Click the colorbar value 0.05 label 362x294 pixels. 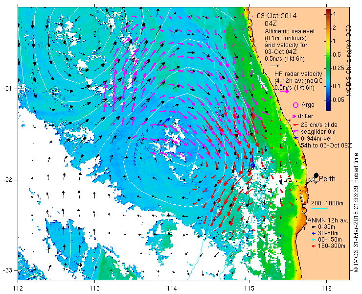[338, 100]
